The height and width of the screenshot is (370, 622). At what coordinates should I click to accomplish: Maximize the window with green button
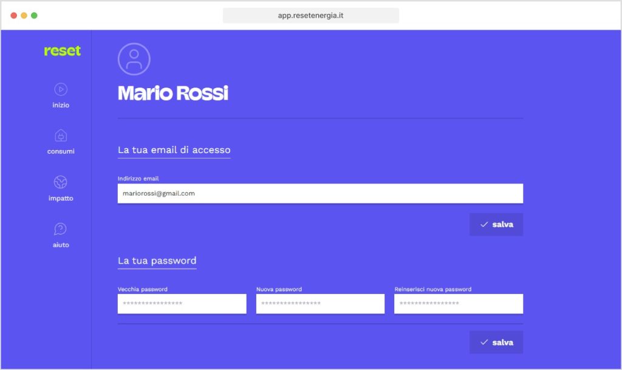coord(34,15)
